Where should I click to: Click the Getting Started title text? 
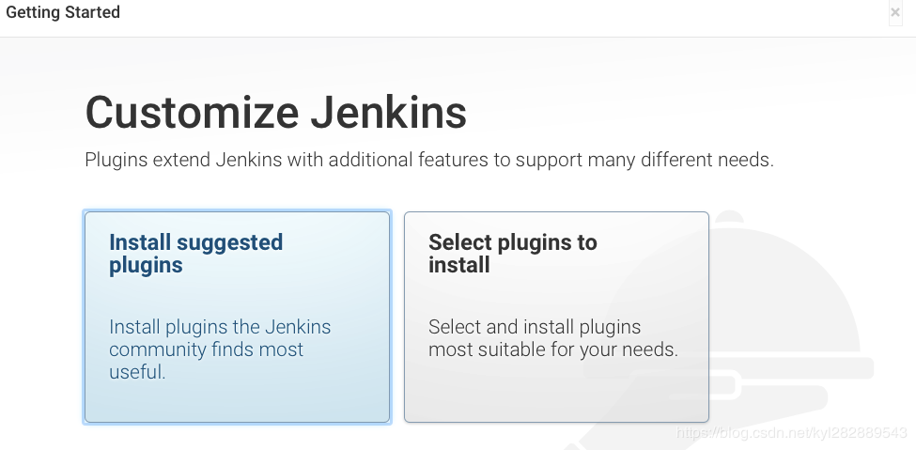[x=63, y=12]
